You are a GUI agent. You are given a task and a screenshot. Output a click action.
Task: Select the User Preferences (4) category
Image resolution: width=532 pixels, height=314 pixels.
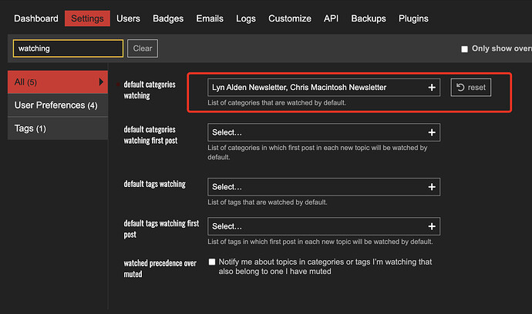pyautogui.click(x=58, y=105)
